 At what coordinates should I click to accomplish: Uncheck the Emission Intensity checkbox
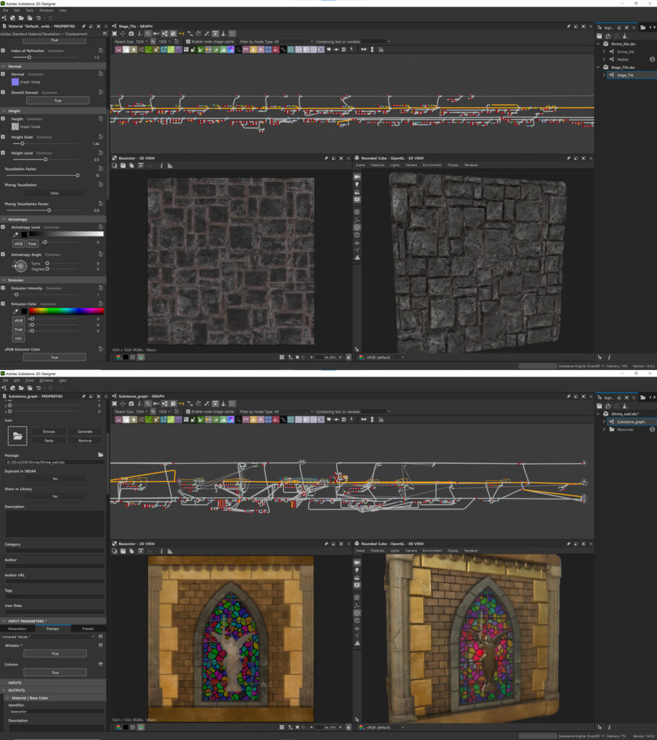[4, 288]
